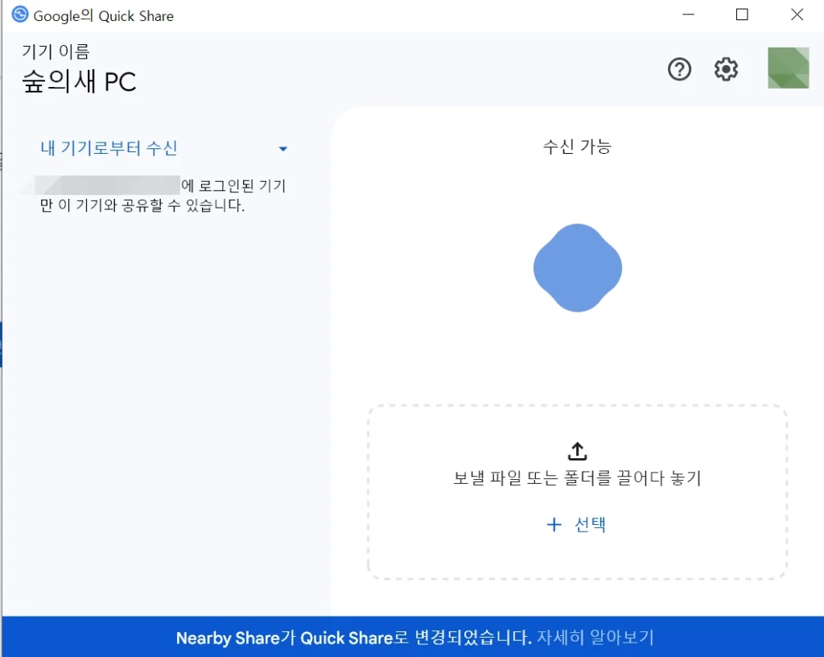Click the blue Quick Share device blob
Image resolution: width=824 pixels, height=657 pixels.
point(578,268)
